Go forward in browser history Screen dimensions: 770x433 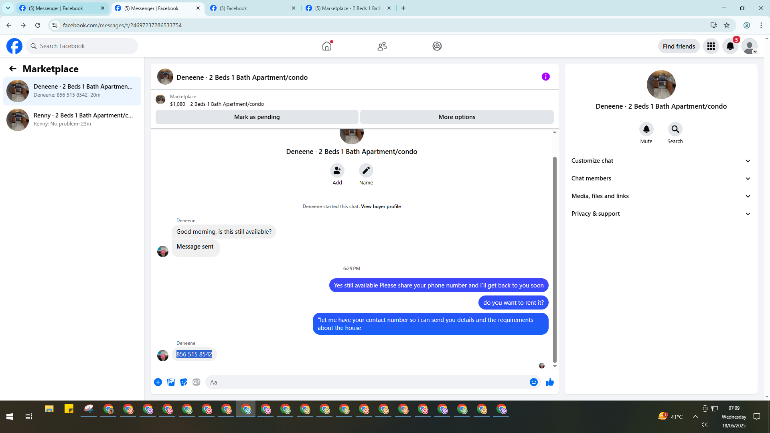(x=23, y=25)
